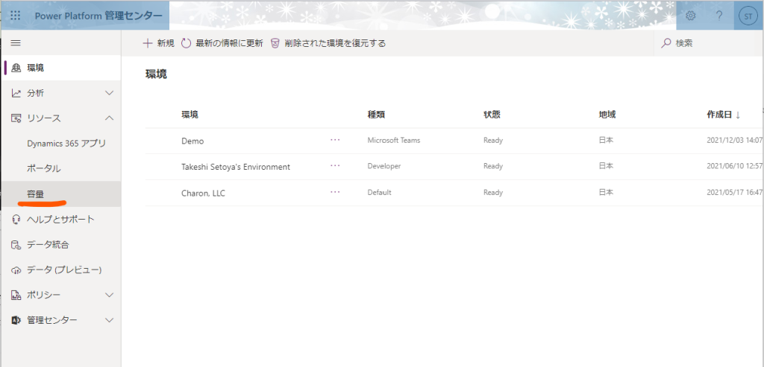764x367 pixels.
Task: Click the search magnifier icon
Action: click(x=666, y=43)
